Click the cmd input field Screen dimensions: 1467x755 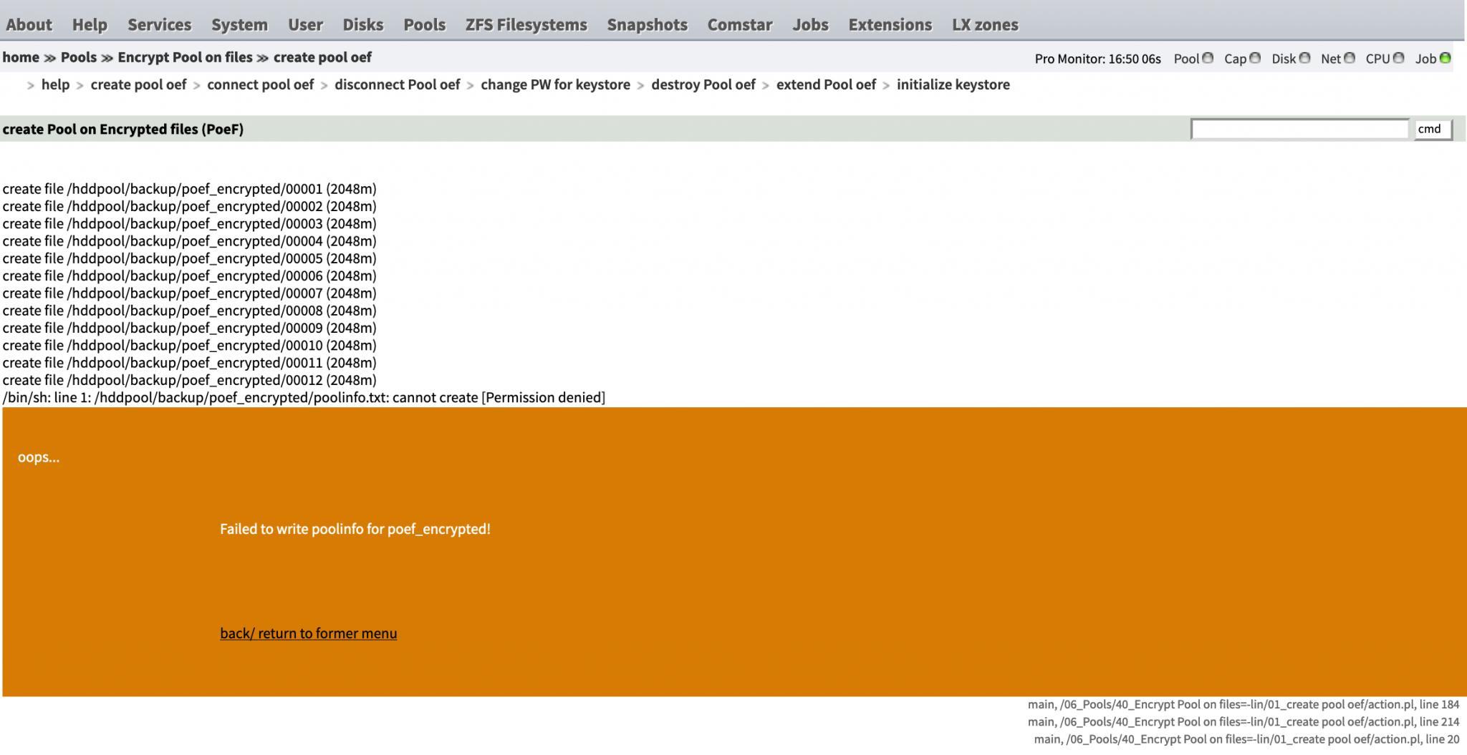(1299, 129)
